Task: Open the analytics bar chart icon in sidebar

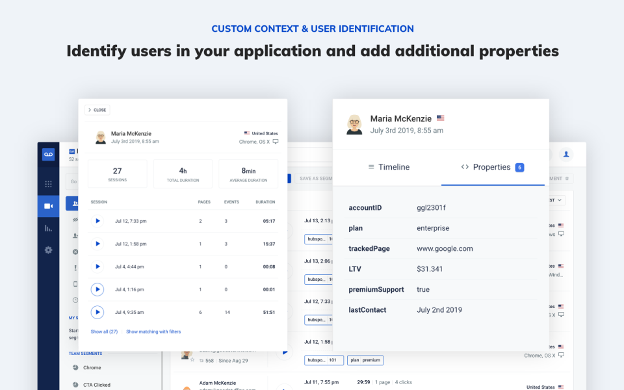Action: pos(48,228)
